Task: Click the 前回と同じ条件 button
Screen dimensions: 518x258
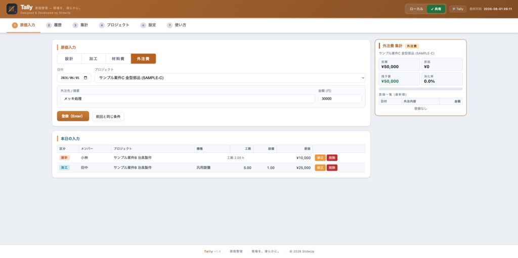Action: (x=108, y=117)
